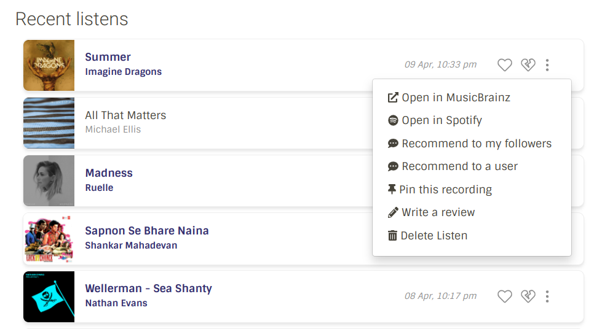Recommend this track to my followers
The width and height of the screenshot is (610, 329).
pyautogui.click(x=477, y=144)
